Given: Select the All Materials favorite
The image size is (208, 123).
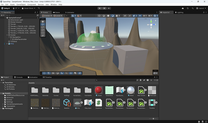Looking at the screenshot, I should point(11,85).
